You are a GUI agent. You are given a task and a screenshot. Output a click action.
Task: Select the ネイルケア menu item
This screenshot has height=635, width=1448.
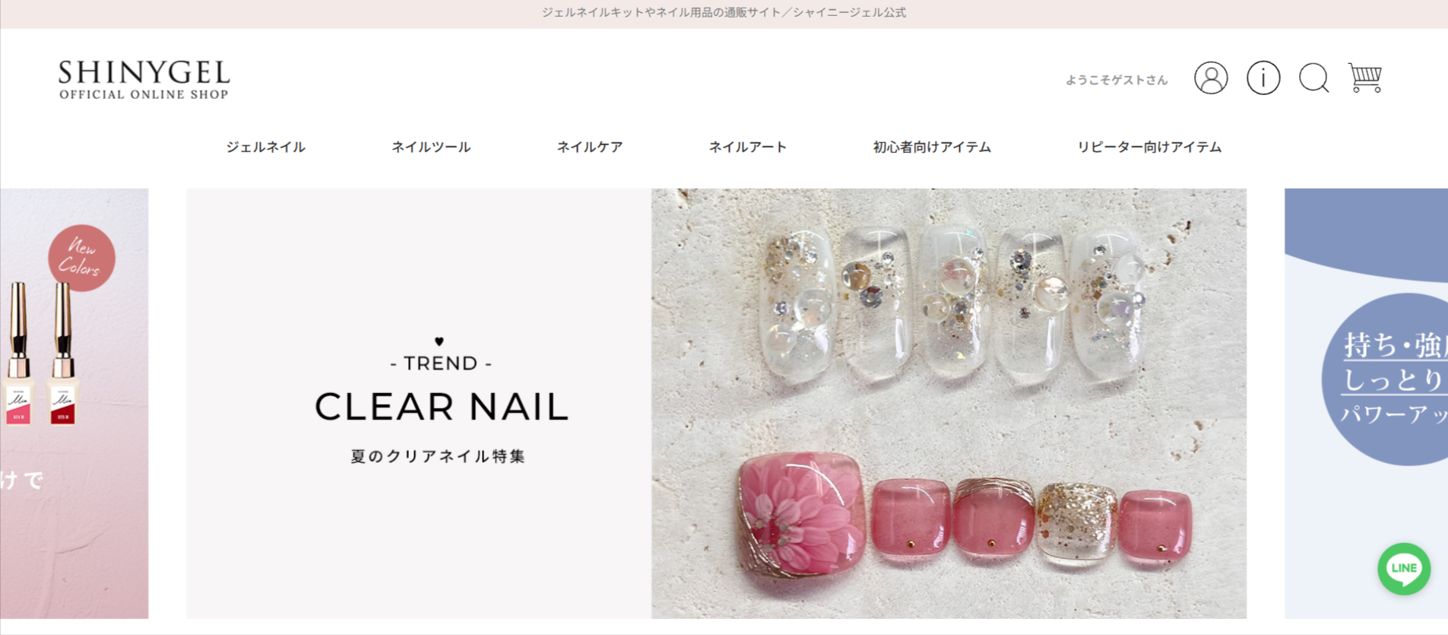(590, 147)
